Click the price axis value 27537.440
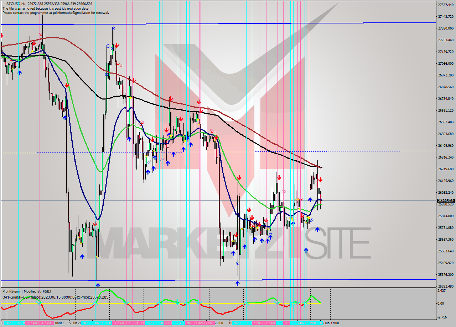456x327 pixels. click(x=446, y=5)
